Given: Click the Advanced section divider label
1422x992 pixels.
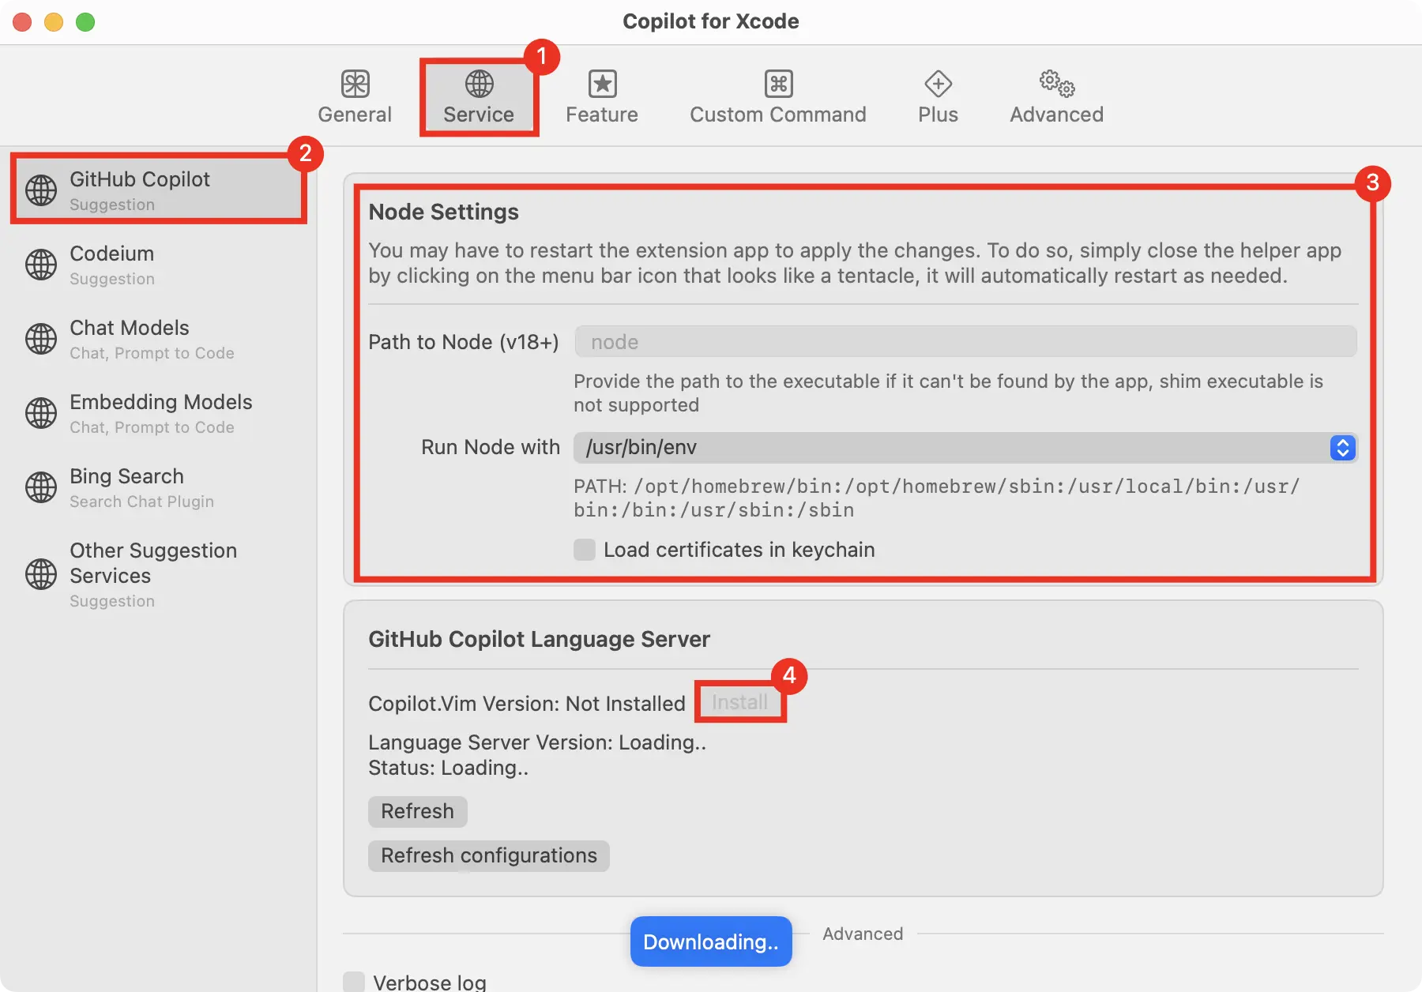Looking at the screenshot, I should tap(863, 934).
